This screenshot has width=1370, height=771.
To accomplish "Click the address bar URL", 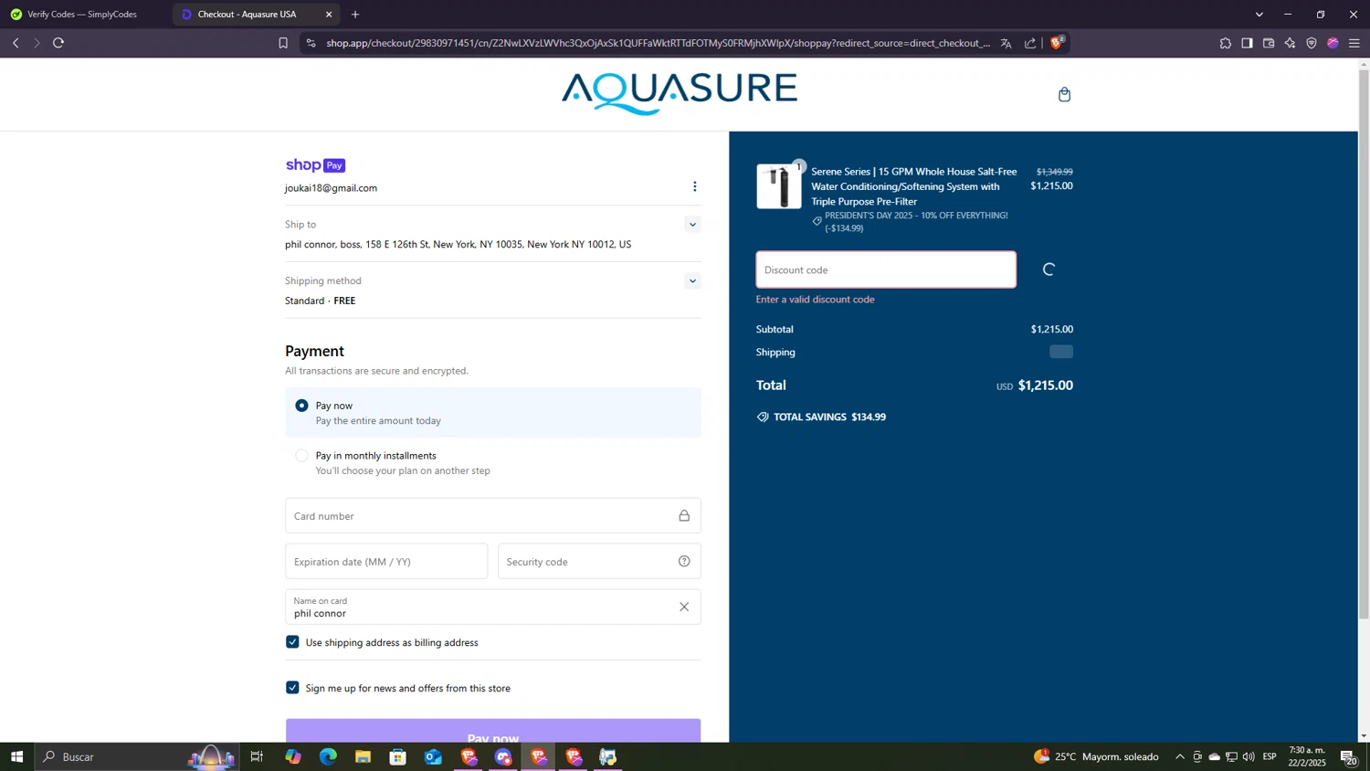I will [658, 43].
